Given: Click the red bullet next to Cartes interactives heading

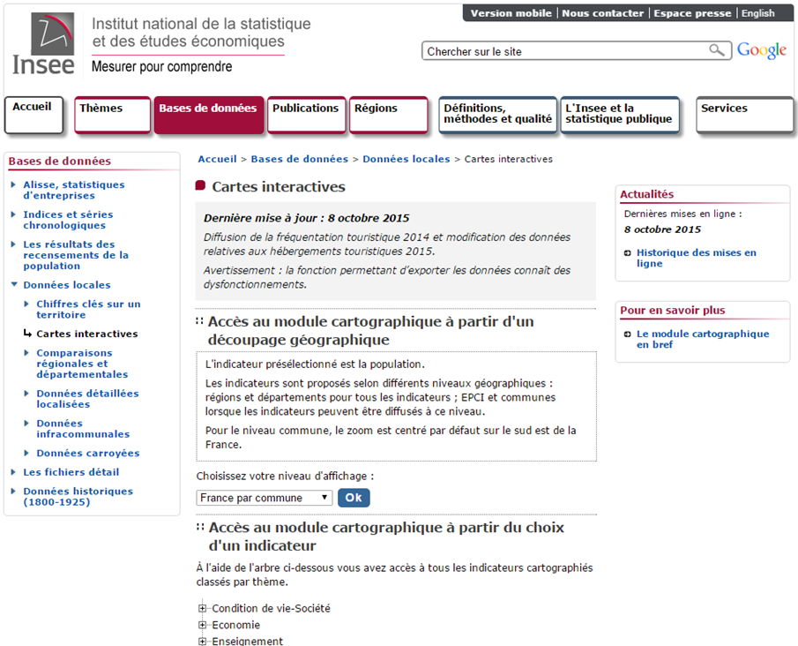Looking at the screenshot, I should [200, 185].
